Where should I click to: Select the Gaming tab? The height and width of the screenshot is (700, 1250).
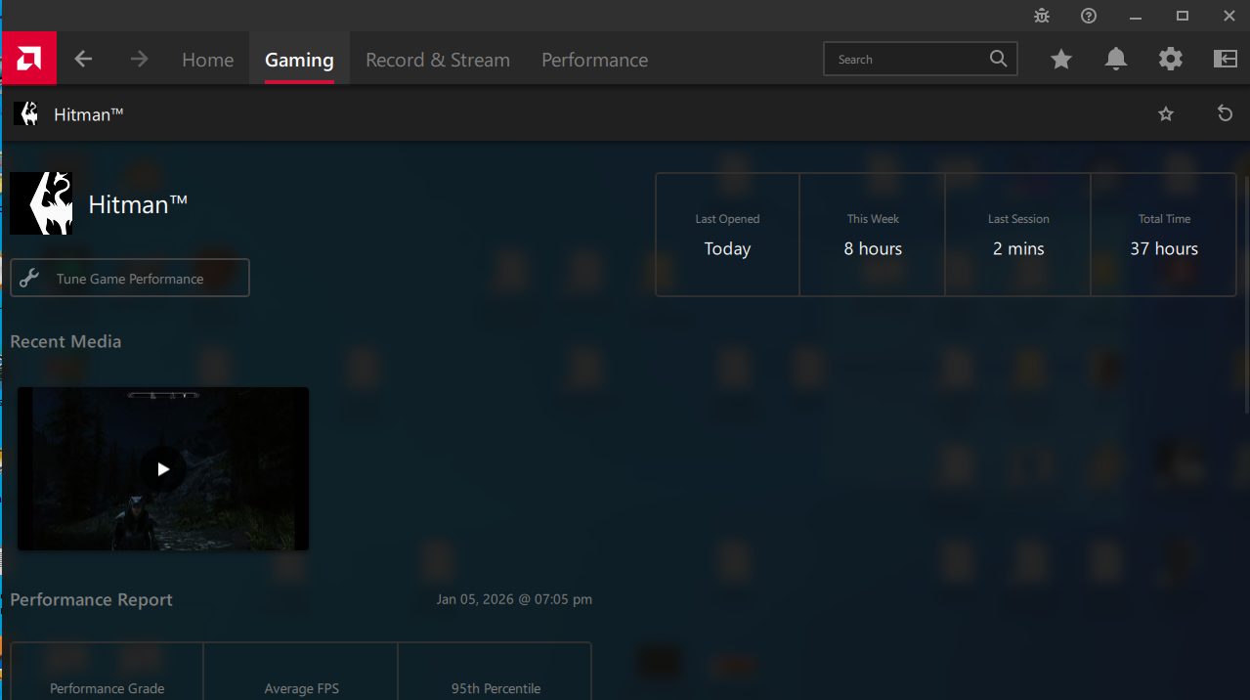coord(299,60)
